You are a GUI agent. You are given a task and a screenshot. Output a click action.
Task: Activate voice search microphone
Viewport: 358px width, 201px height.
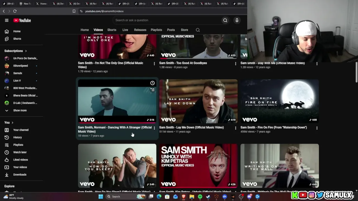click(237, 20)
